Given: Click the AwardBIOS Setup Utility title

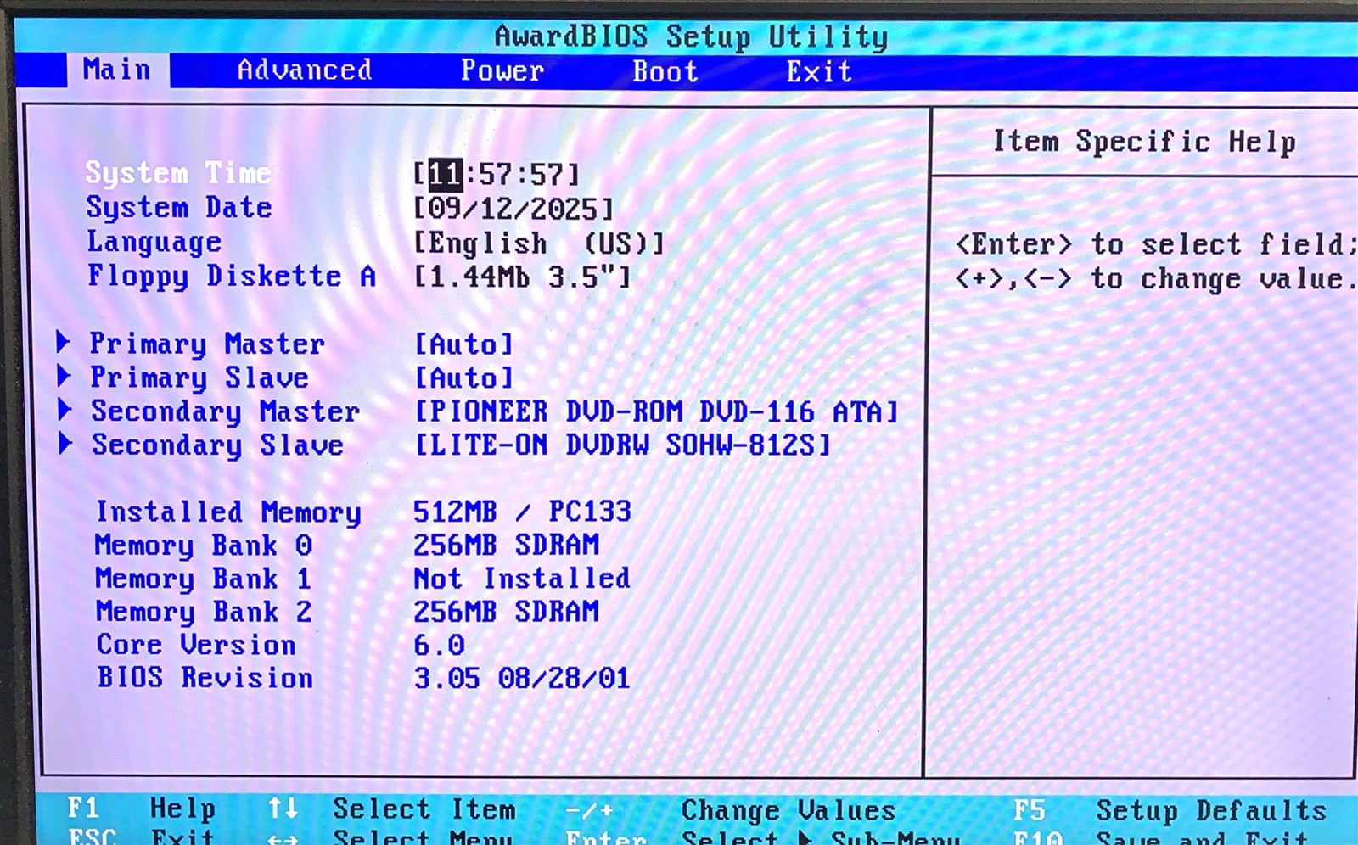Looking at the screenshot, I should [x=692, y=36].
